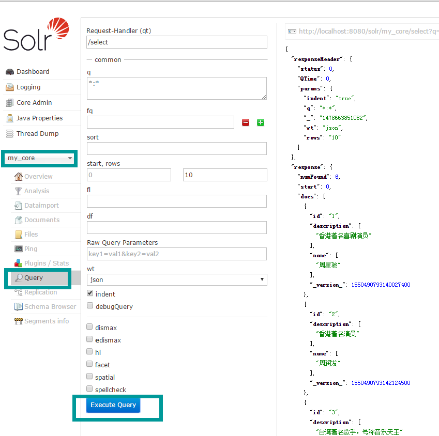Enable the debugQuery checkbox
439x436 pixels.
(x=90, y=305)
